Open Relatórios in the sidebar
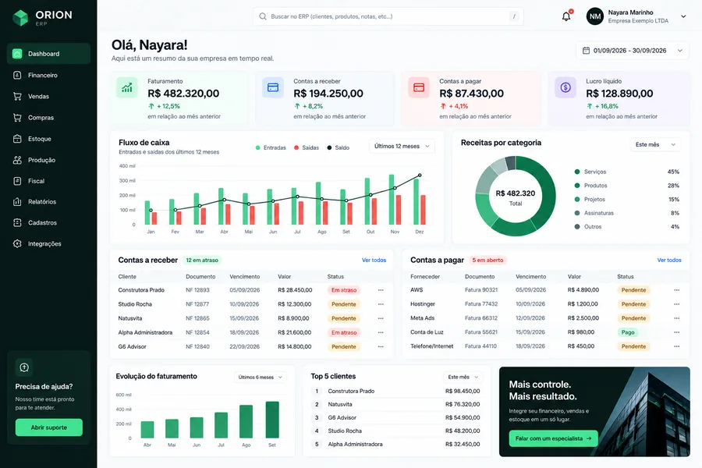The height and width of the screenshot is (468, 702). point(48,202)
